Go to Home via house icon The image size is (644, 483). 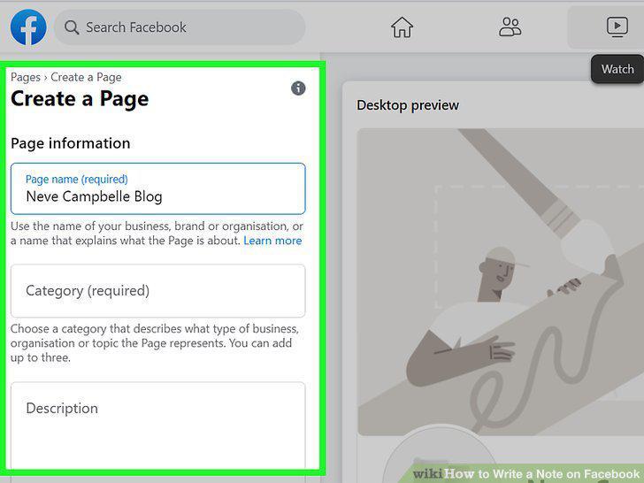402,27
